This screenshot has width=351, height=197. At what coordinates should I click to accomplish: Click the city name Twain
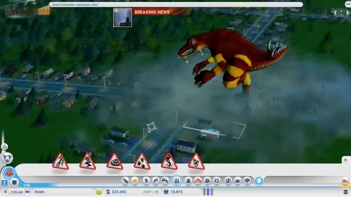click(x=39, y=192)
